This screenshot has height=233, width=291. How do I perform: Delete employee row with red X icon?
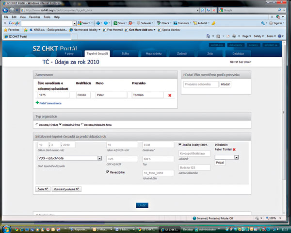[170, 95]
